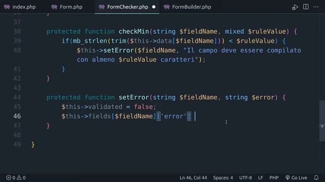
Task: Click the word compilato on line 40
Action: click(x=284, y=50)
